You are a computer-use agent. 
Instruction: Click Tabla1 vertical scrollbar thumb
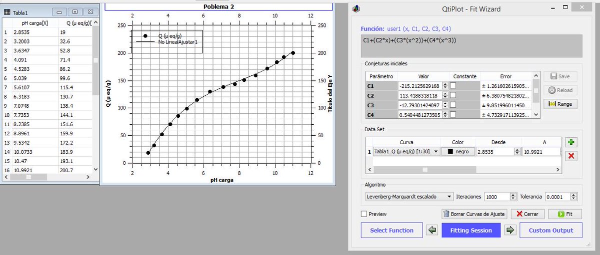click(x=96, y=60)
